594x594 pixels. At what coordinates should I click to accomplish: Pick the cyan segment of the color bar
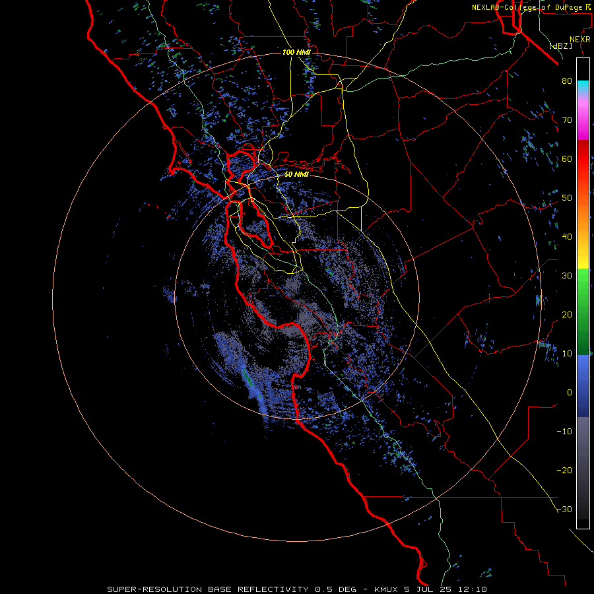click(x=583, y=86)
